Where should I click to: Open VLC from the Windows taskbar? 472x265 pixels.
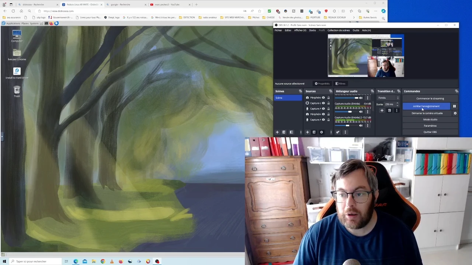pyautogui.click(x=112, y=261)
